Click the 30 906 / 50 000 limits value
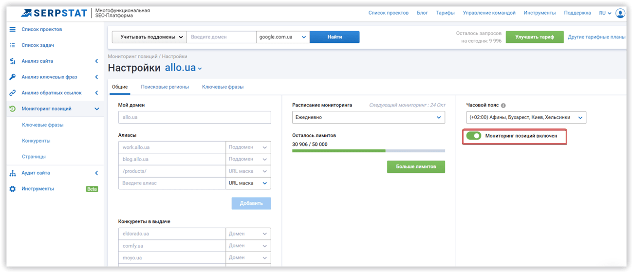The width and height of the screenshot is (633, 273). 310,145
